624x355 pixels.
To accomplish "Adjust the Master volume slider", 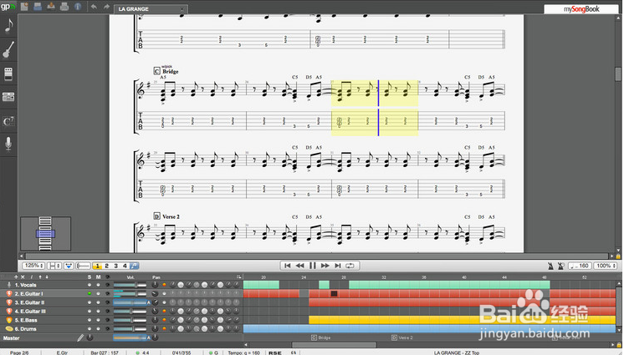I will click(x=130, y=338).
